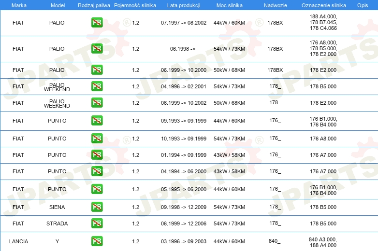Click 176 A8.000 in Punto 54kW row
The height and width of the screenshot is (251, 378).
[x=323, y=139]
